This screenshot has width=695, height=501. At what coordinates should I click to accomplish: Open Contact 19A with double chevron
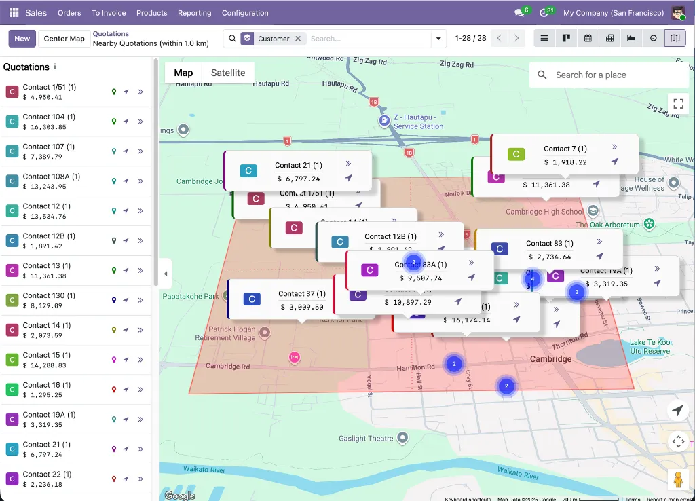pos(140,419)
